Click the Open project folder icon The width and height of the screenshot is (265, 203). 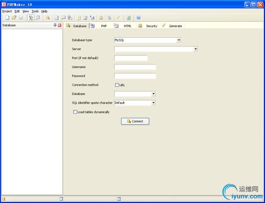click(x=14, y=17)
